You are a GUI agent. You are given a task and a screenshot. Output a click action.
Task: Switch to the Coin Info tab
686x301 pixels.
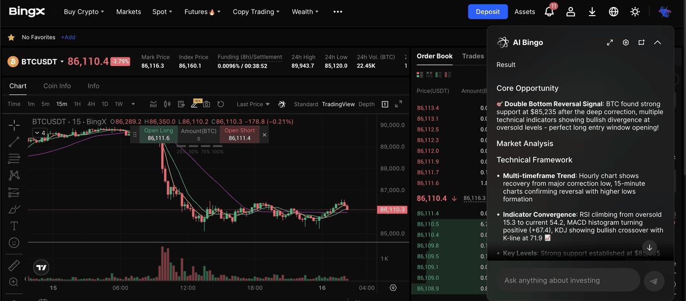[57, 86]
